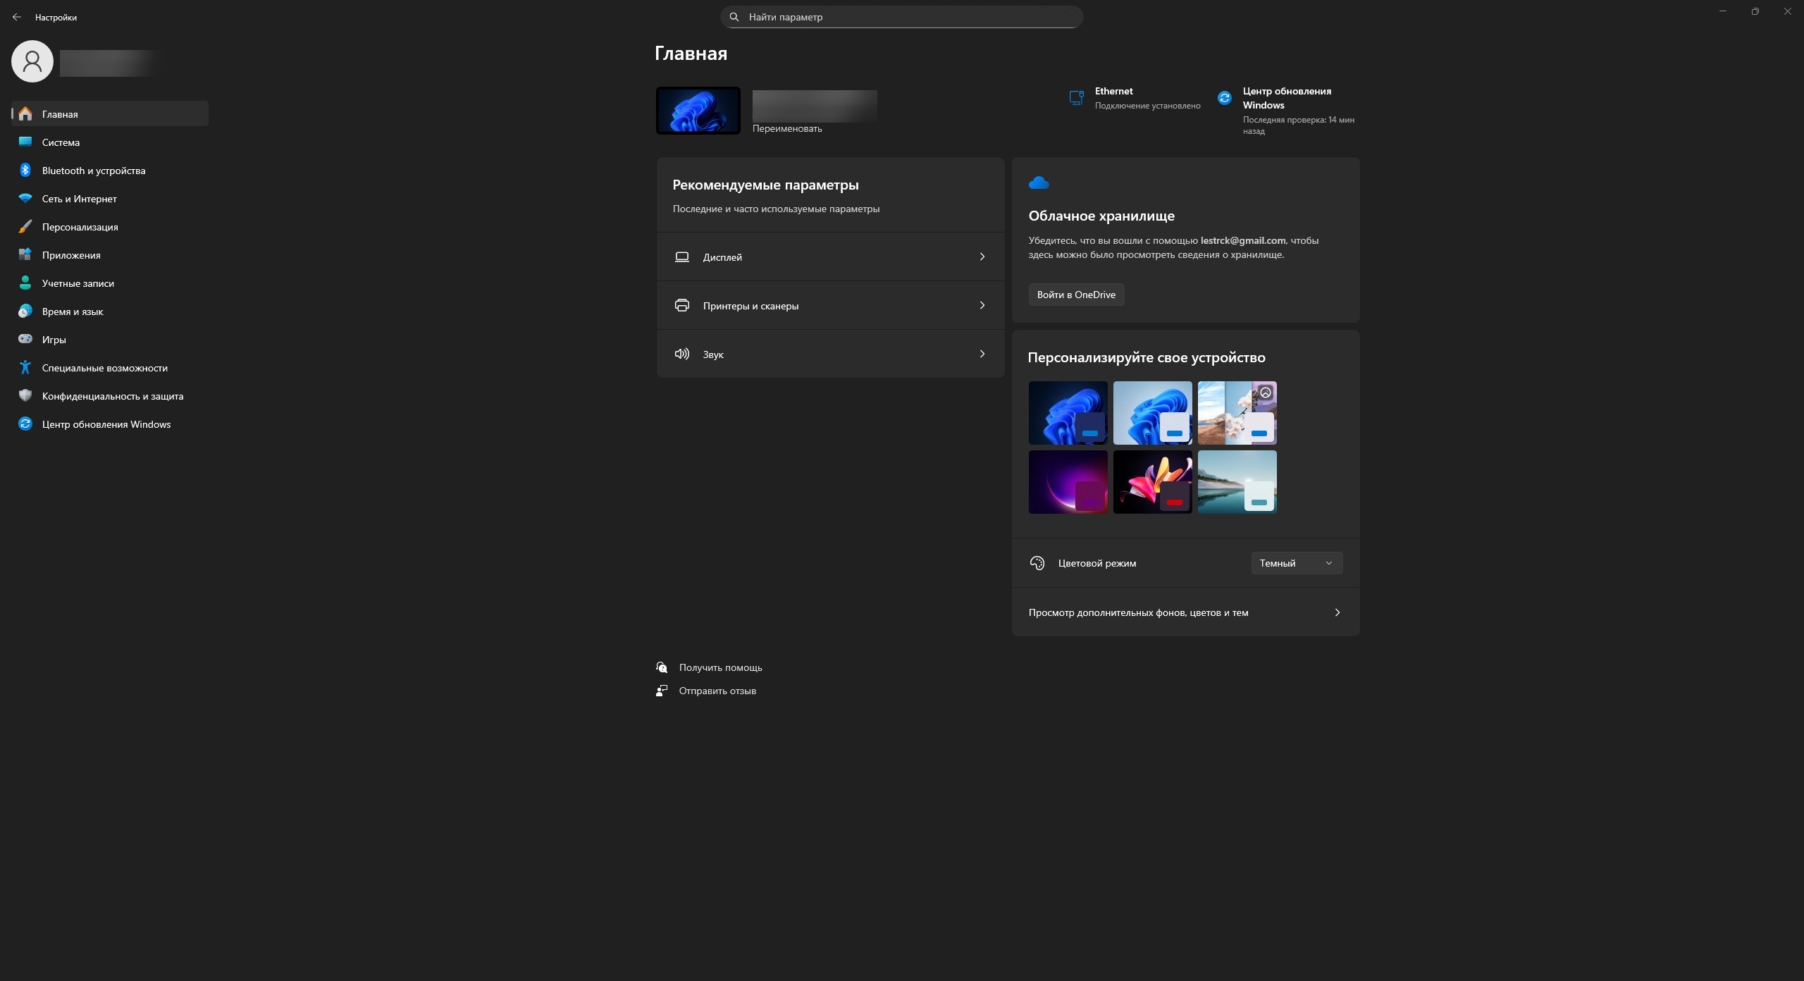Screen dimensions: 1804x981
Task: Open the Система sidebar section
Action: [61, 142]
